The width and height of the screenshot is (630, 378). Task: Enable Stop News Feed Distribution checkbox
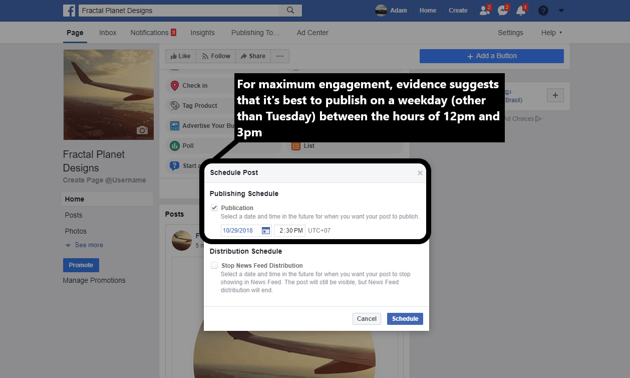[214, 265]
